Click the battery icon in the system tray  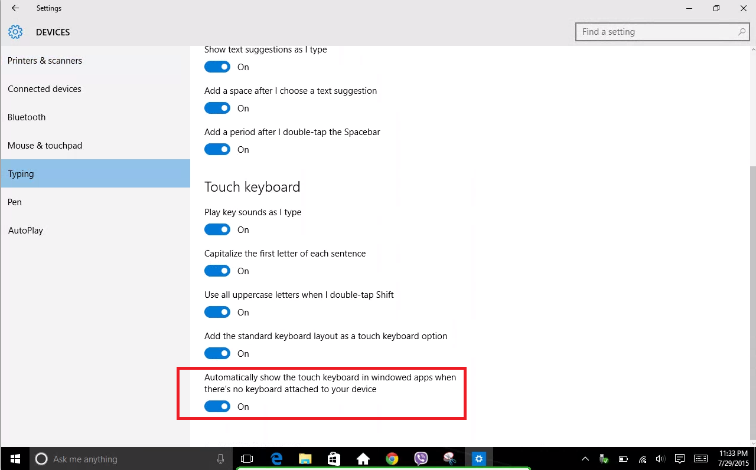623,459
